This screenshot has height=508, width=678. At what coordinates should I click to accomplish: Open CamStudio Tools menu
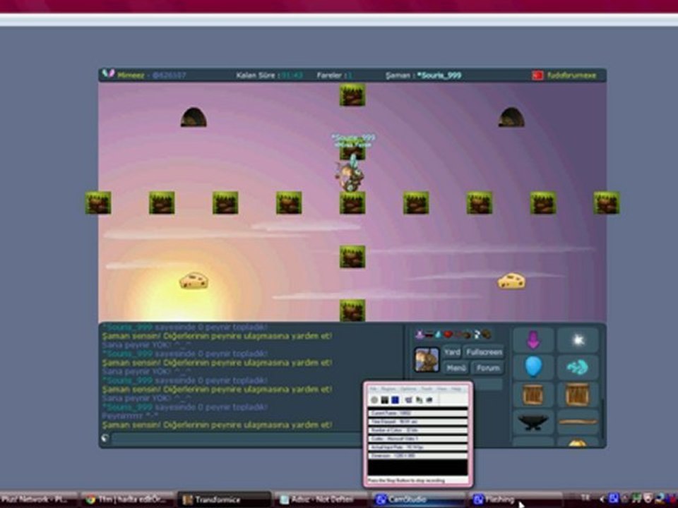pyautogui.click(x=427, y=389)
